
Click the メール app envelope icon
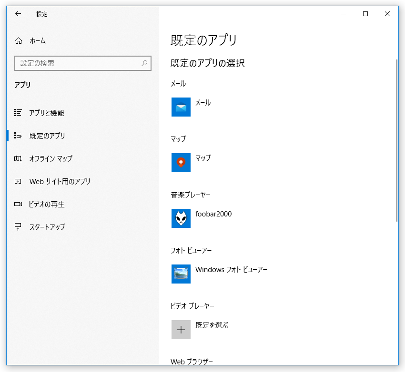(x=181, y=107)
